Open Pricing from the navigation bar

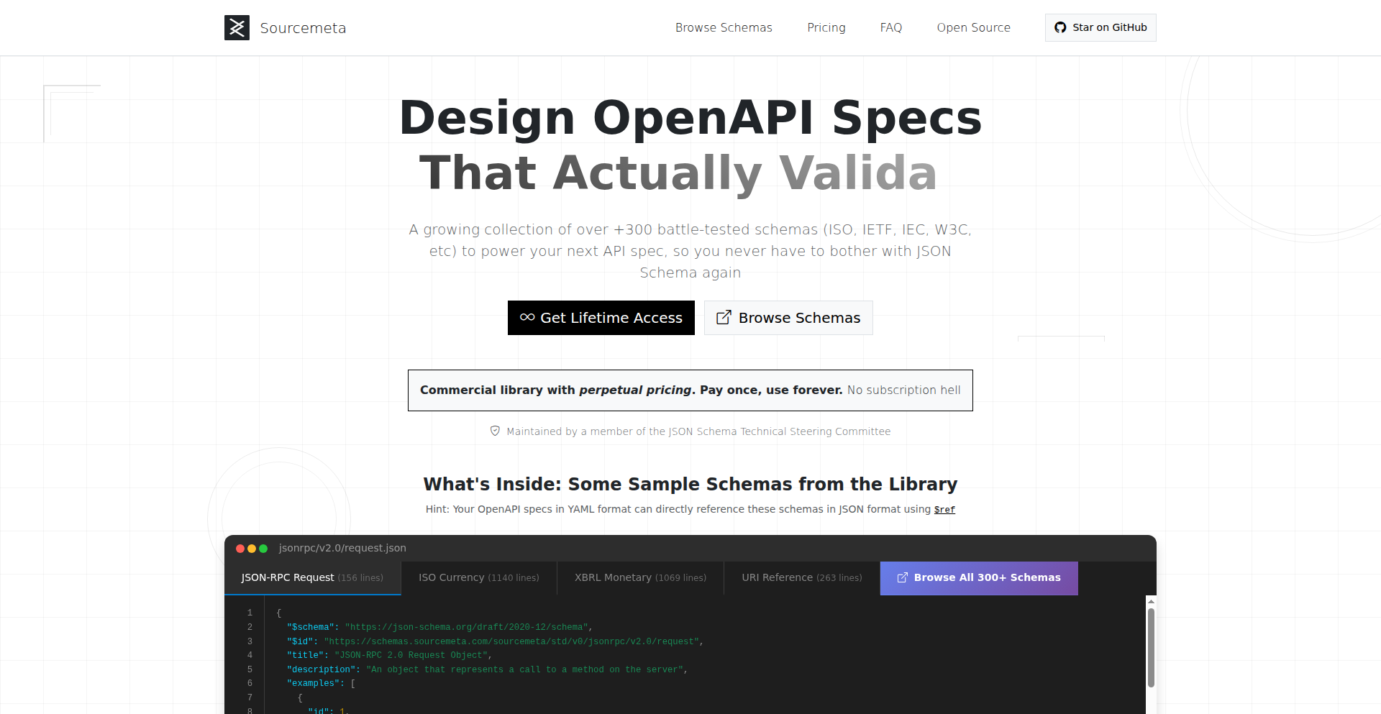click(826, 27)
